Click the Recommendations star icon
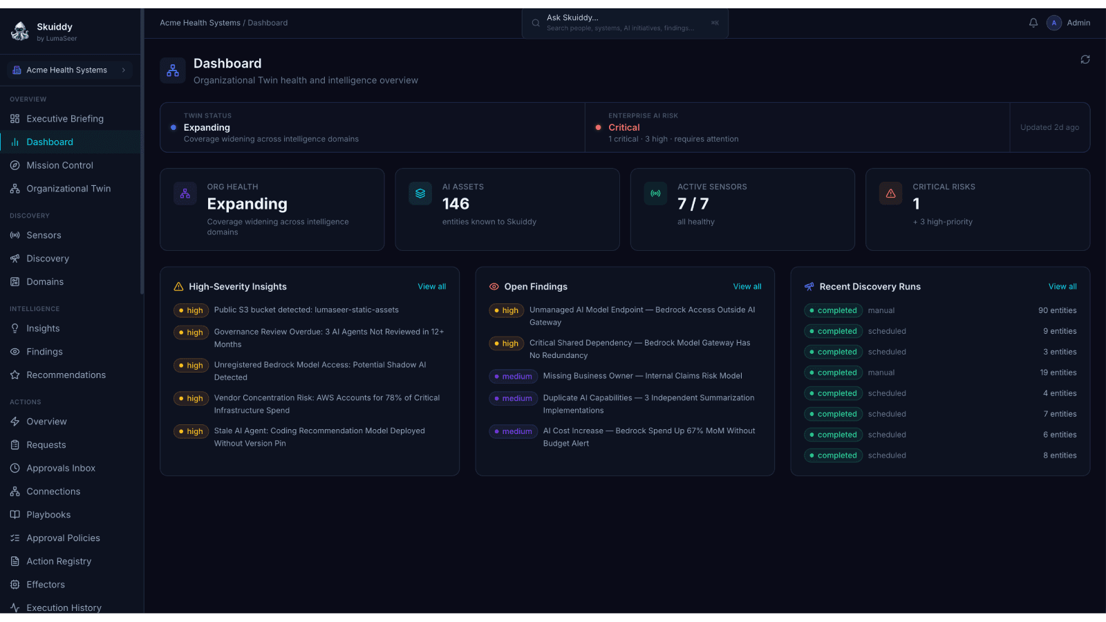Viewport: 1106px width, 622px height. pos(15,375)
